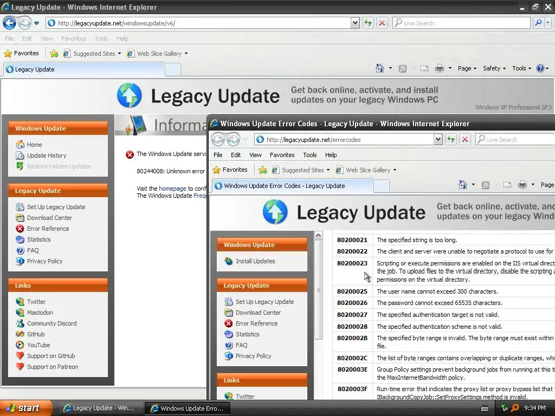Click Home toolbar icon in the Error Codes window

pyautogui.click(x=463, y=185)
